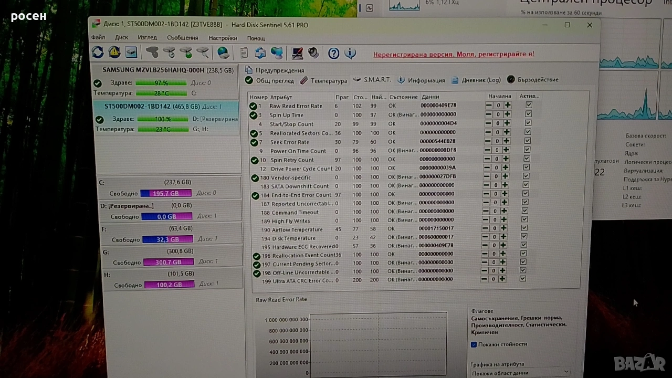Click the blue info bubble toolbar icon
Screen dimensions: 672x378
click(350, 53)
